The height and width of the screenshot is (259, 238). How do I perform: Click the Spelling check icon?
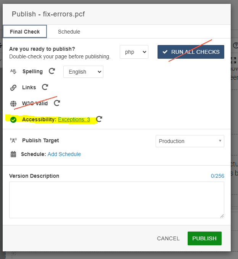(x=13, y=71)
